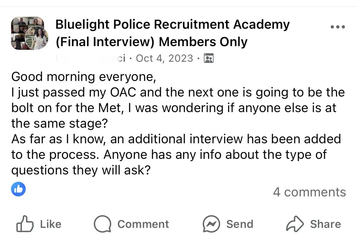Click the Like text label

click(51, 224)
